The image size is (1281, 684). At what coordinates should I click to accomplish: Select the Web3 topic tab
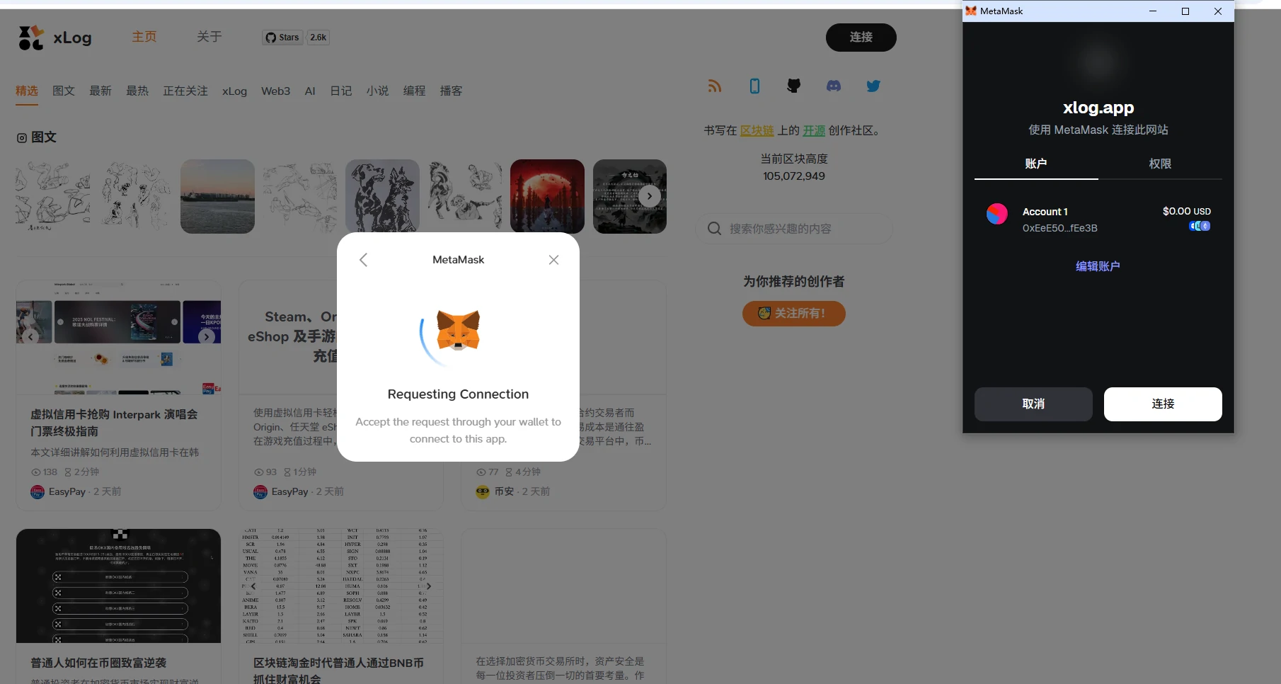pyautogui.click(x=275, y=91)
